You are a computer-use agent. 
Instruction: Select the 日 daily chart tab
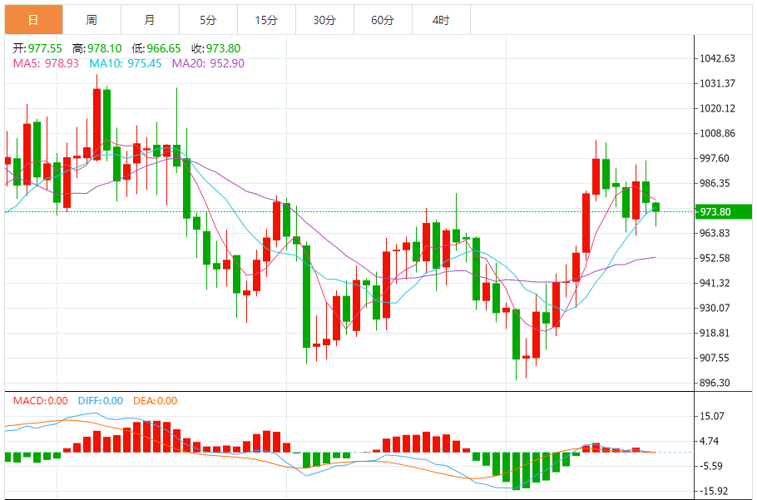(x=34, y=20)
